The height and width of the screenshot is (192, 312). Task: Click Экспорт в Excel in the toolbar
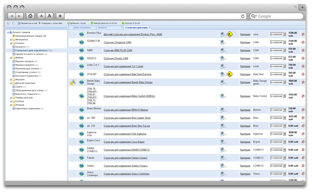coord(131,23)
